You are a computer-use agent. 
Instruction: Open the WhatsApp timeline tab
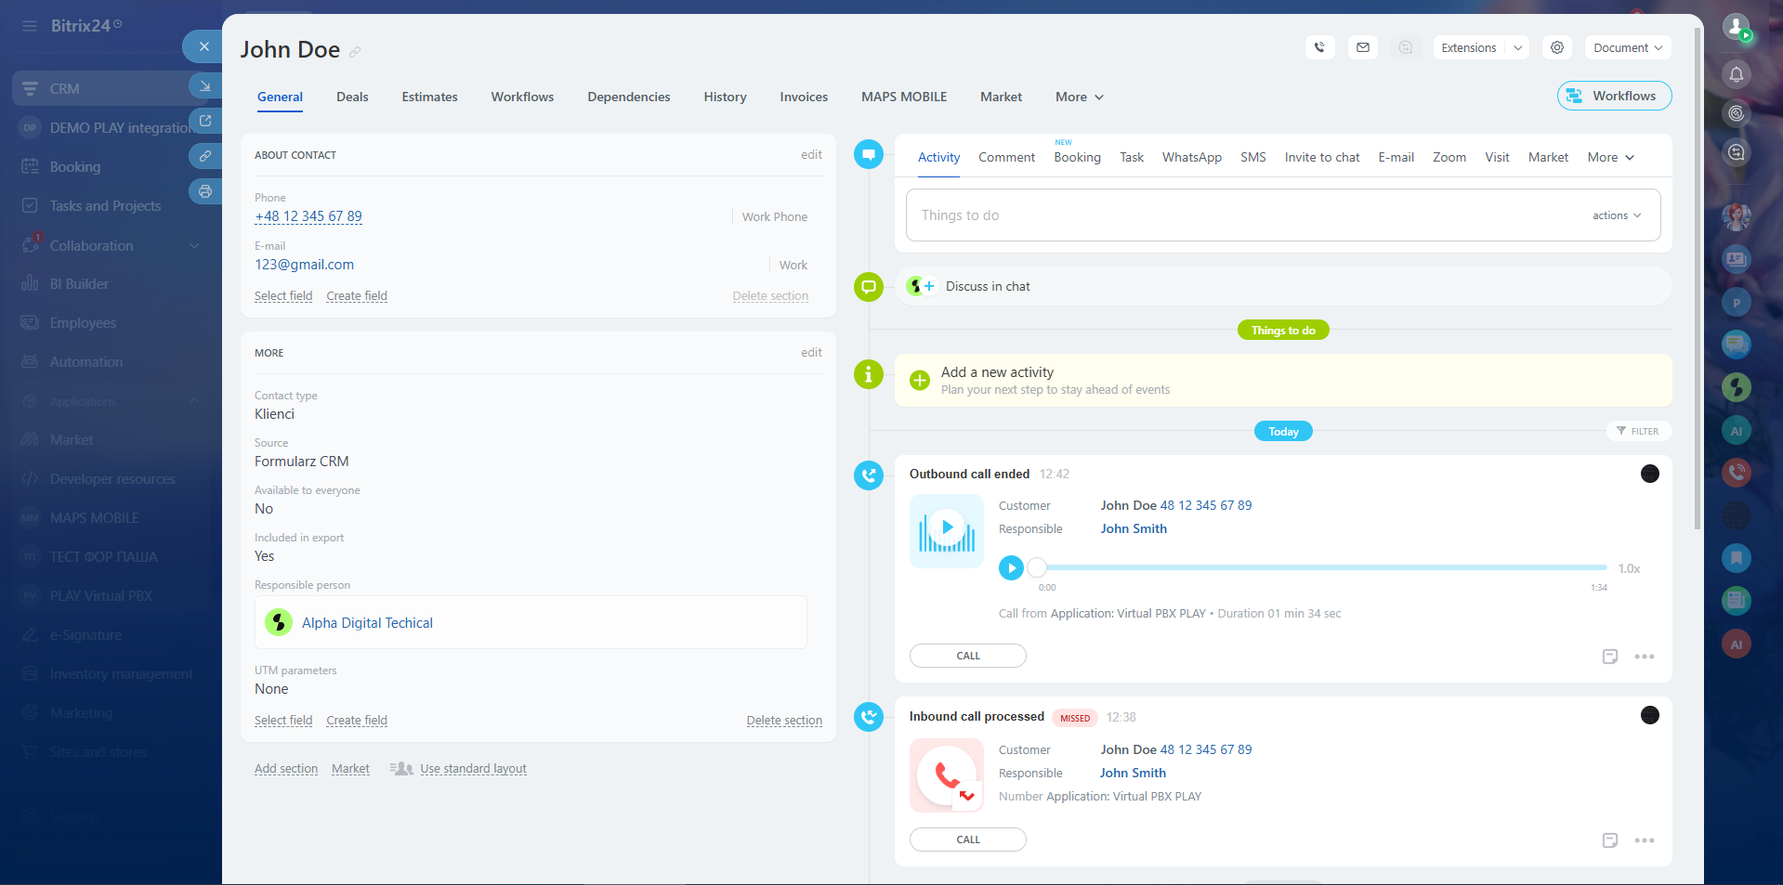pyautogui.click(x=1191, y=157)
